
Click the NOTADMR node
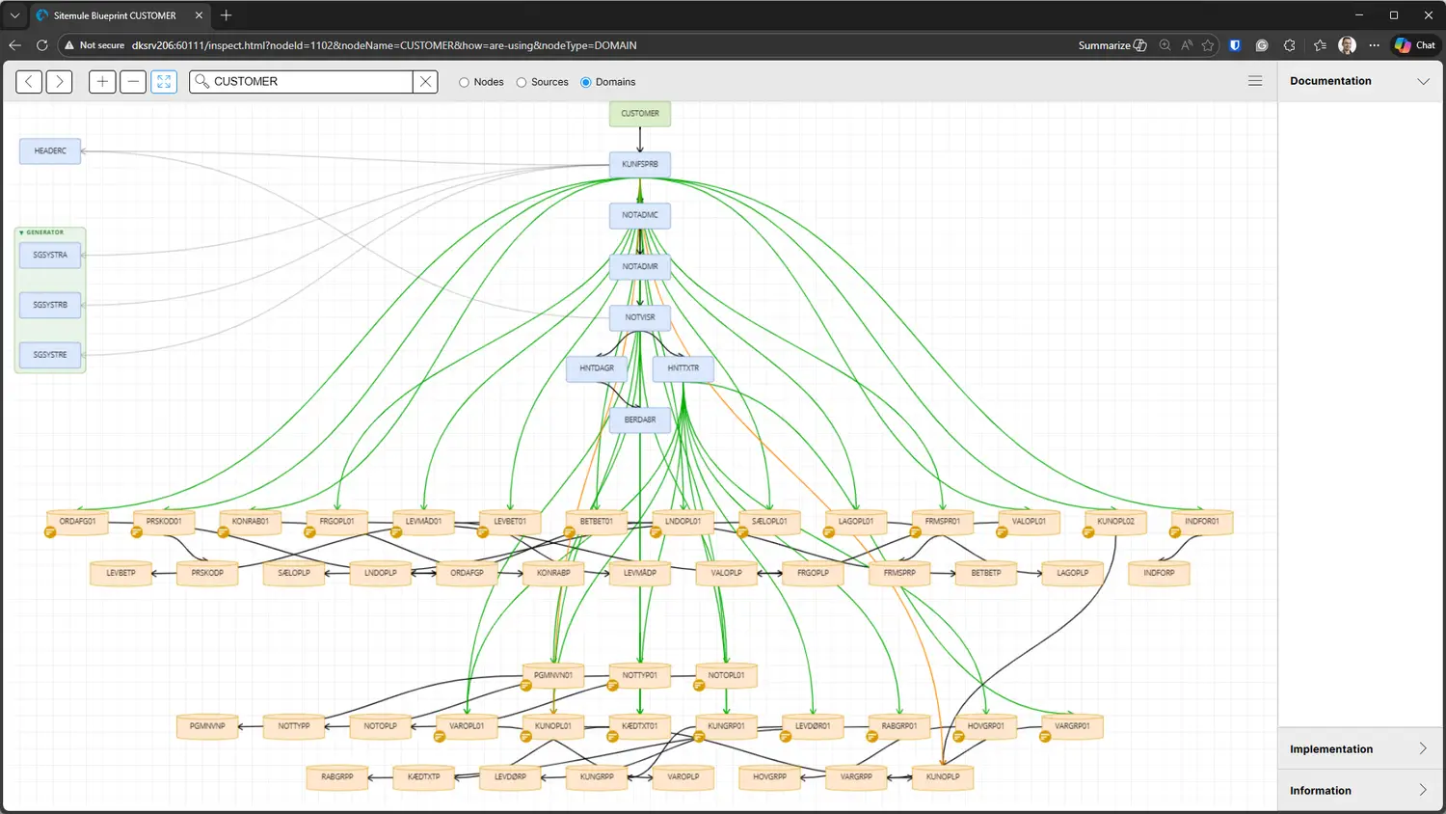click(640, 266)
